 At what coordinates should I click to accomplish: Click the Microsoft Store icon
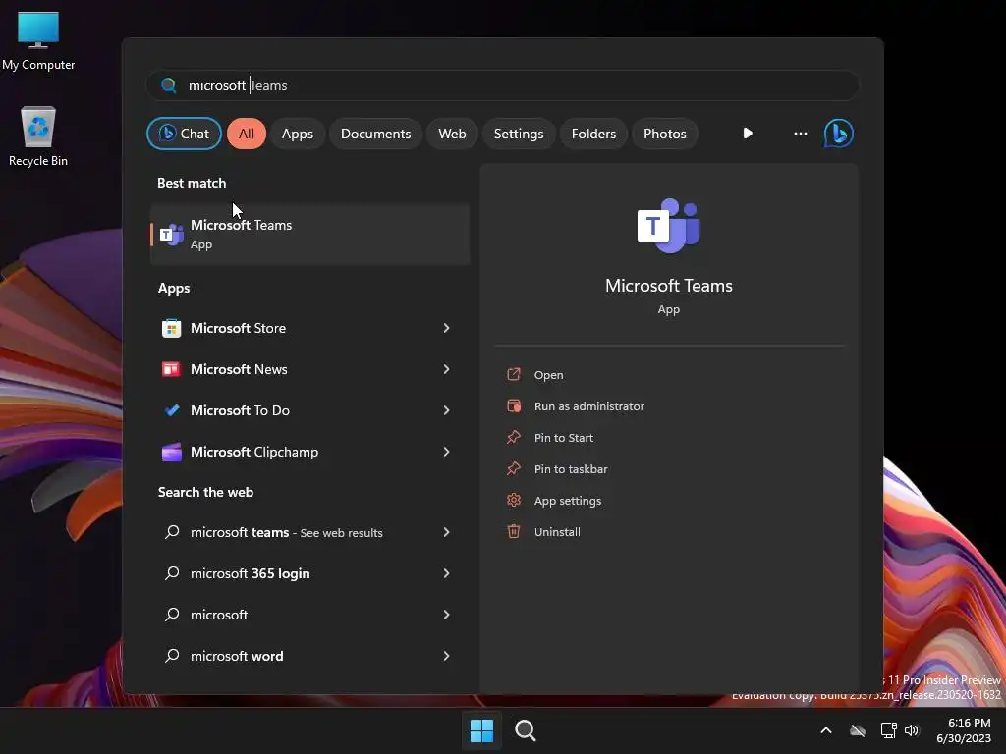tap(171, 328)
